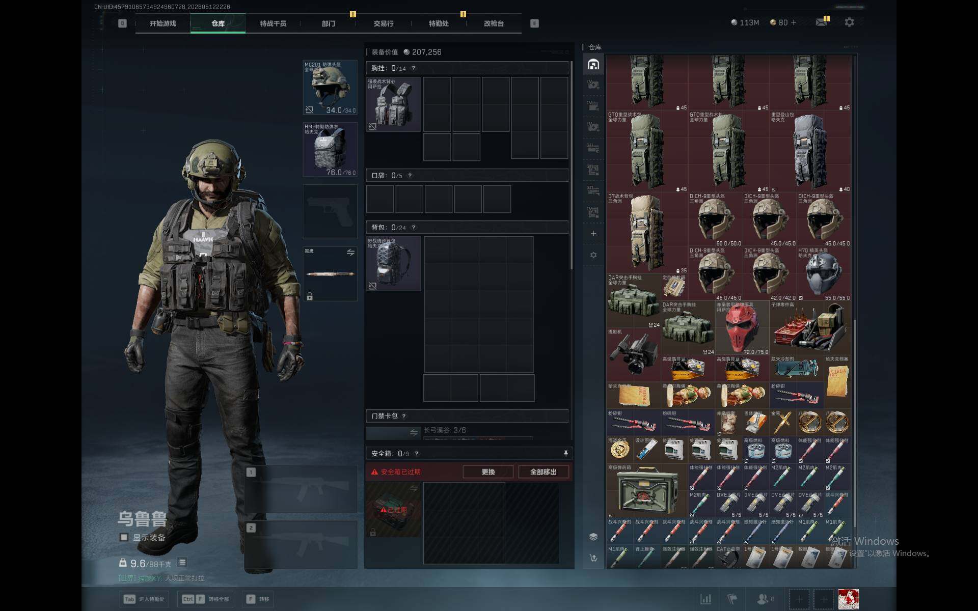Click 进入特勤处 at the bottom
This screenshot has width=978, height=611.
coord(145,599)
